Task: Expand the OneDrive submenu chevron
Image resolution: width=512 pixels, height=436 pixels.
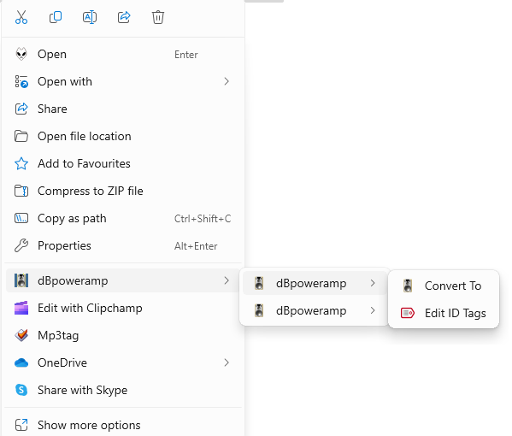Action: coord(227,362)
